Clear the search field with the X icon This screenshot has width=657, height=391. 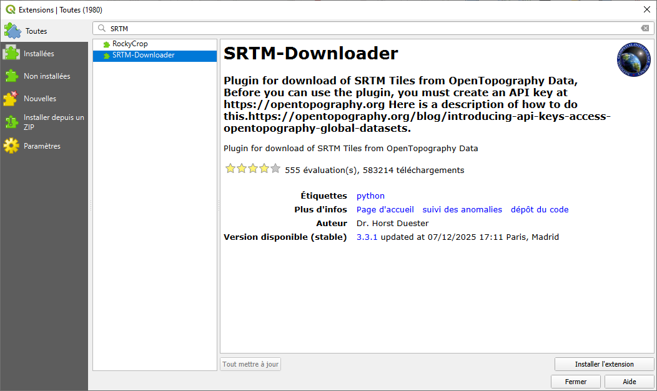[645, 28]
